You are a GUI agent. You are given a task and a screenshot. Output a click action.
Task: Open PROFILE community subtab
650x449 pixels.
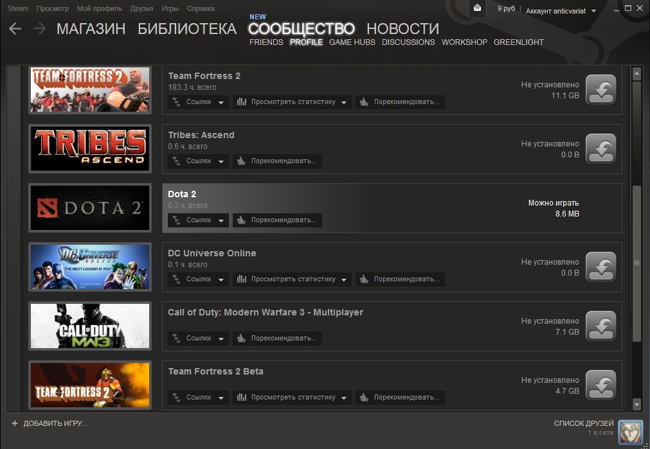(x=306, y=42)
